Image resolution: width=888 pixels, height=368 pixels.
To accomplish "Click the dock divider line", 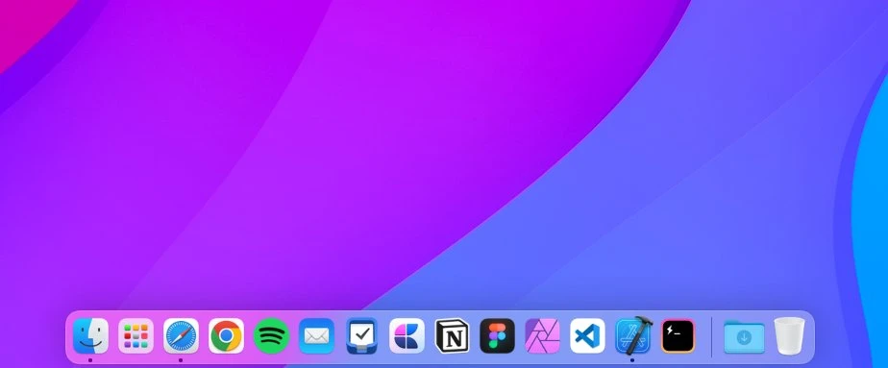I will point(712,336).
